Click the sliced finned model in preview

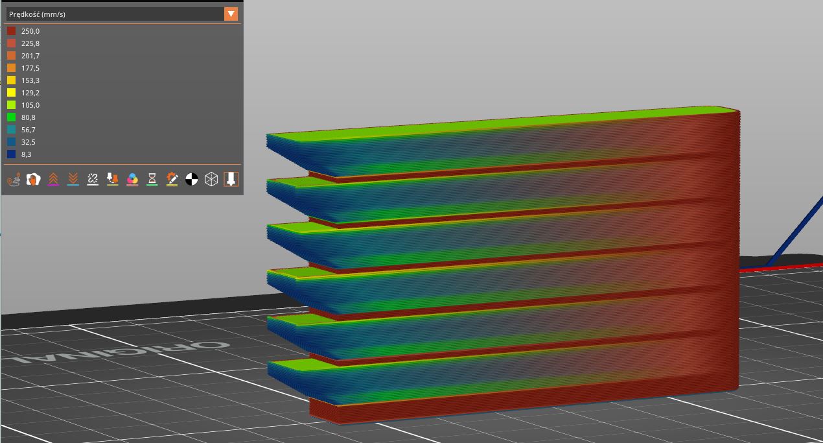point(503,265)
